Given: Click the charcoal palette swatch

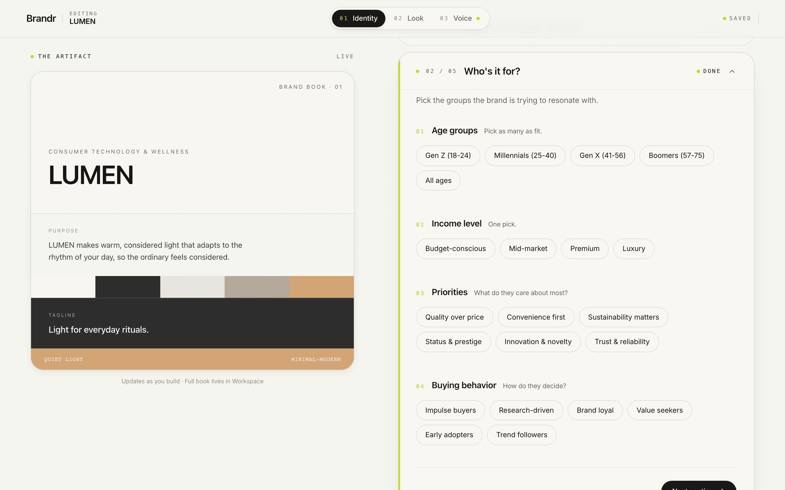Looking at the screenshot, I should coord(128,287).
